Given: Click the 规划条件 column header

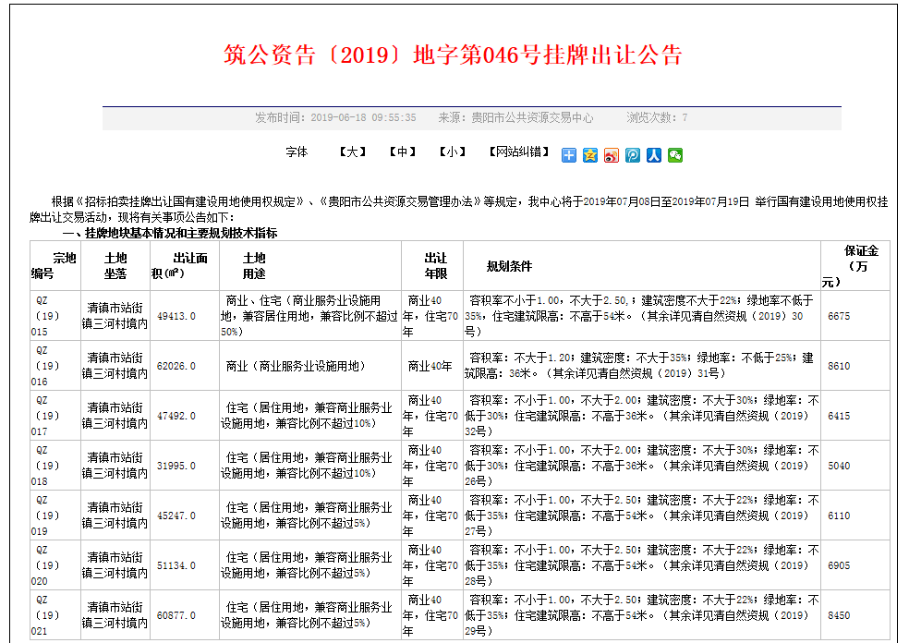Looking at the screenshot, I should point(509,266).
